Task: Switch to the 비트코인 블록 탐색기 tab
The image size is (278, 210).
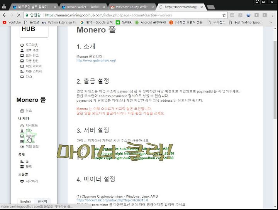Action: tap(33, 7)
